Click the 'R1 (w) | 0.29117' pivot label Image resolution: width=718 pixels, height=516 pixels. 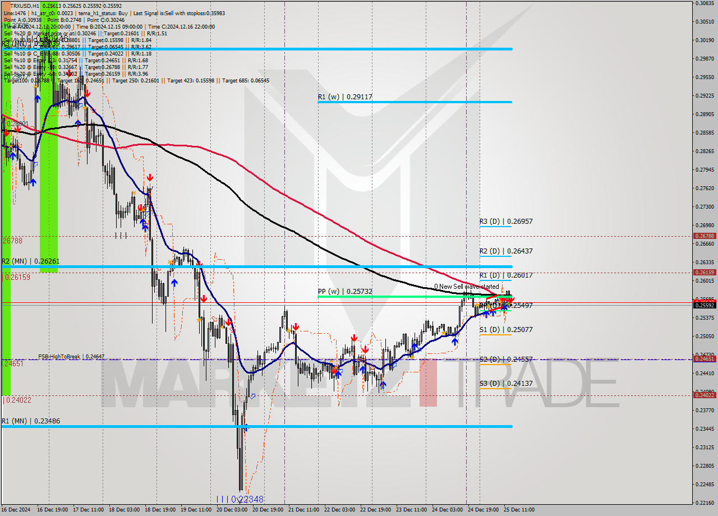point(345,97)
